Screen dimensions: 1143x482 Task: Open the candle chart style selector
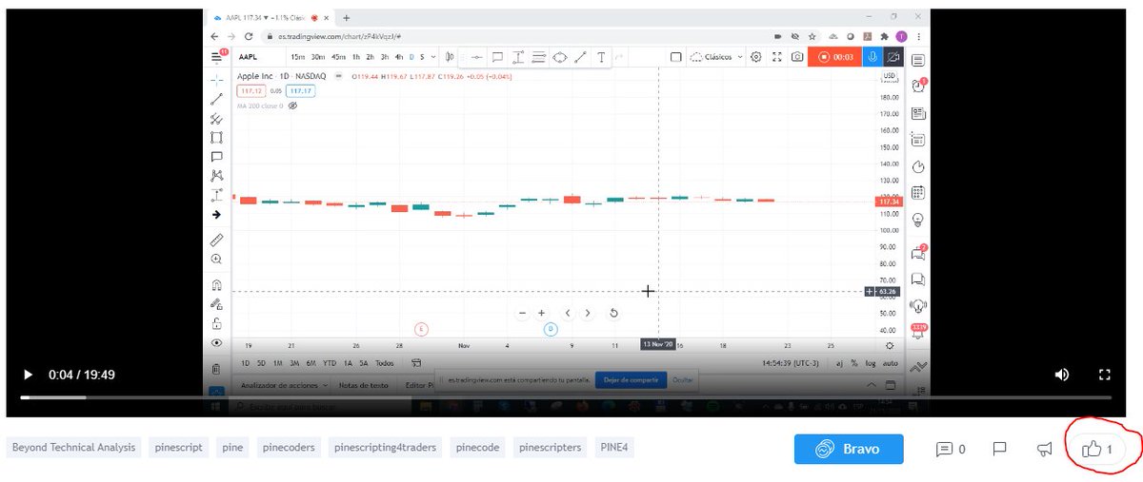pos(449,56)
